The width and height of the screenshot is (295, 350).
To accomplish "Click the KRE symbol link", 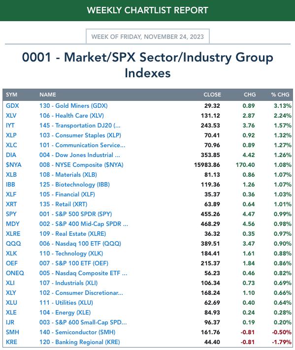I will (x=11, y=342).
